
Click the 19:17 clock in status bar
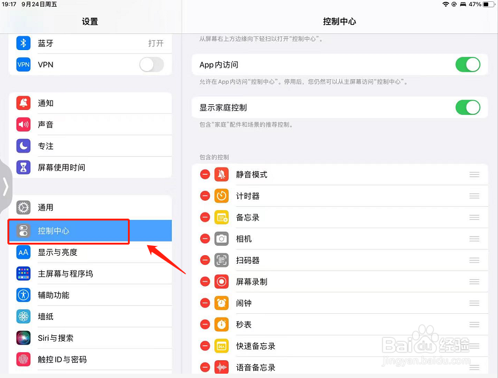tap(9, 4)
